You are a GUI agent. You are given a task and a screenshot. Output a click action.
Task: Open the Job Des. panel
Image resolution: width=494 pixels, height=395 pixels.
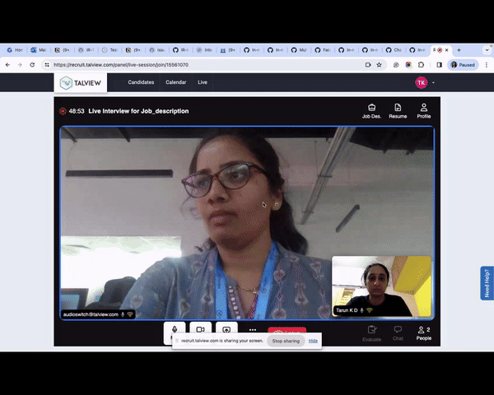coord(371,111)
